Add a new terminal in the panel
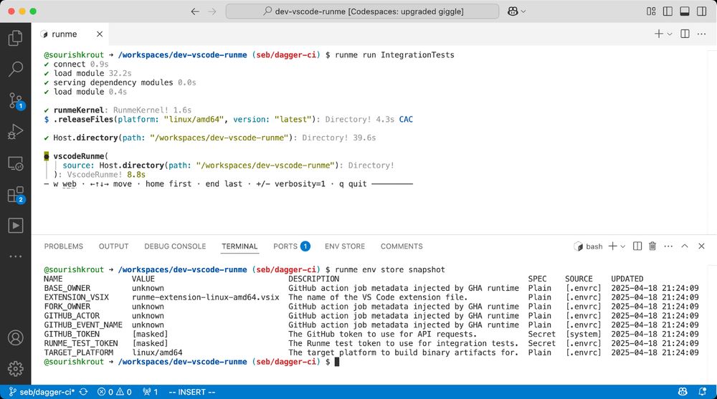The height and width of the screenshot is (399, 717). tap(613, 246)
